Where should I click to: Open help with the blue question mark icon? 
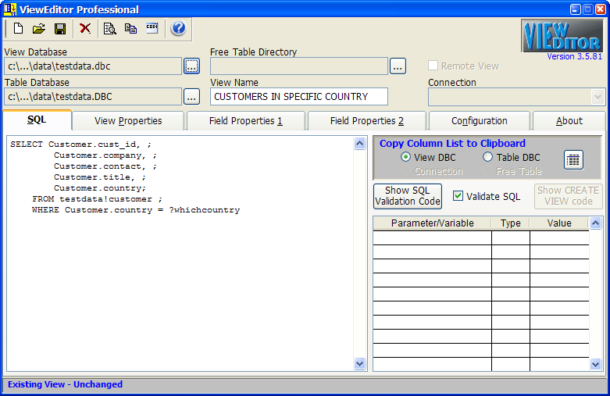[179, 28]
